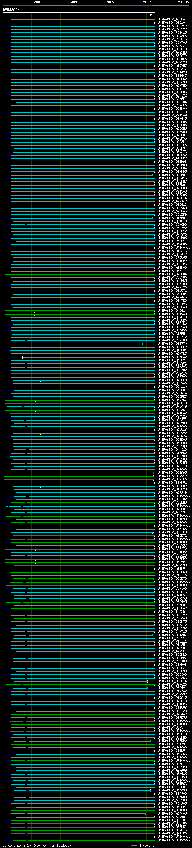Click label UniRef100_Q0U6A2
The height and width of the screenshot is (848, 192).
pyautogui.click(x=172, y=175)
